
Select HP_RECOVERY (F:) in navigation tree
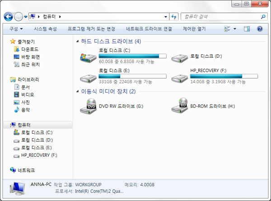coord(39,155)
